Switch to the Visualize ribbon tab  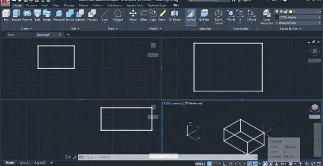pos(31,5)
